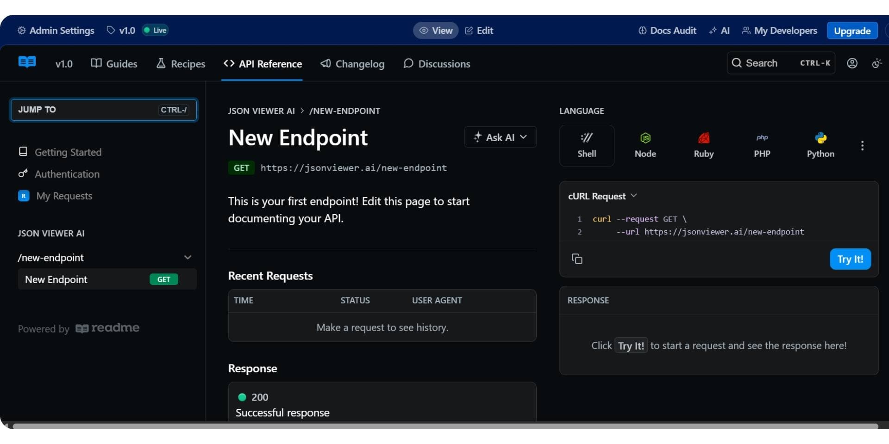This screenshot has width=889, height=444.
Task: Click the horizontal scrollbar at bottom
Action: click(445, 426)
